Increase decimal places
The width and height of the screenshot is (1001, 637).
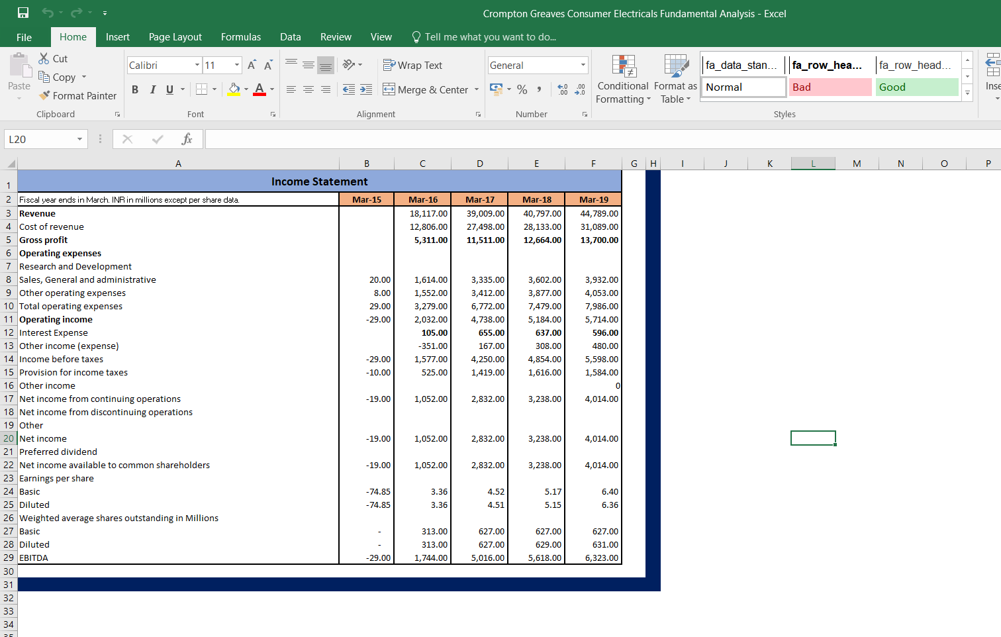pos(563,89)
